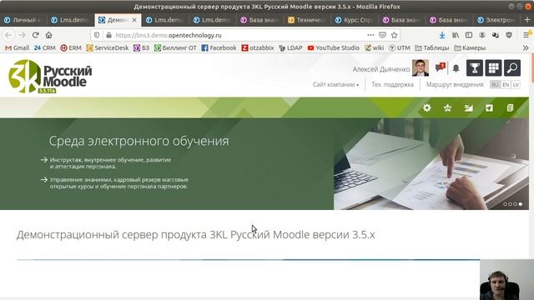This screenshot has width=534, height=300.
Task: Open a new browser tab
Action: 527,20
